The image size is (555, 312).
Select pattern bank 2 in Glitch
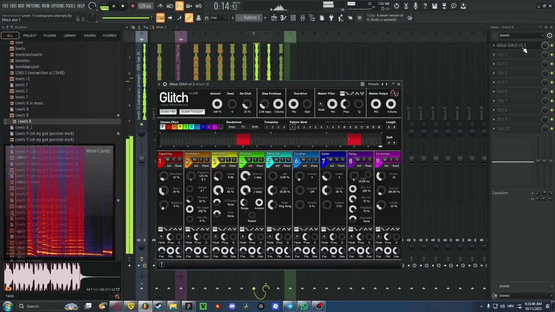click(x=298, y=127)
